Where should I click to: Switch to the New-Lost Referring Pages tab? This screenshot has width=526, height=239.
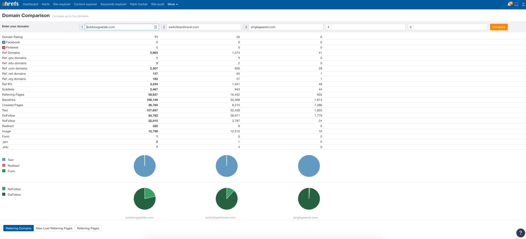click(x=54, y=228)
